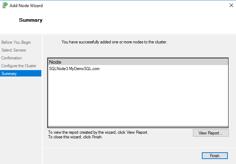Go to the Select Servers step
236x164 pixels.
coord(14,50)
